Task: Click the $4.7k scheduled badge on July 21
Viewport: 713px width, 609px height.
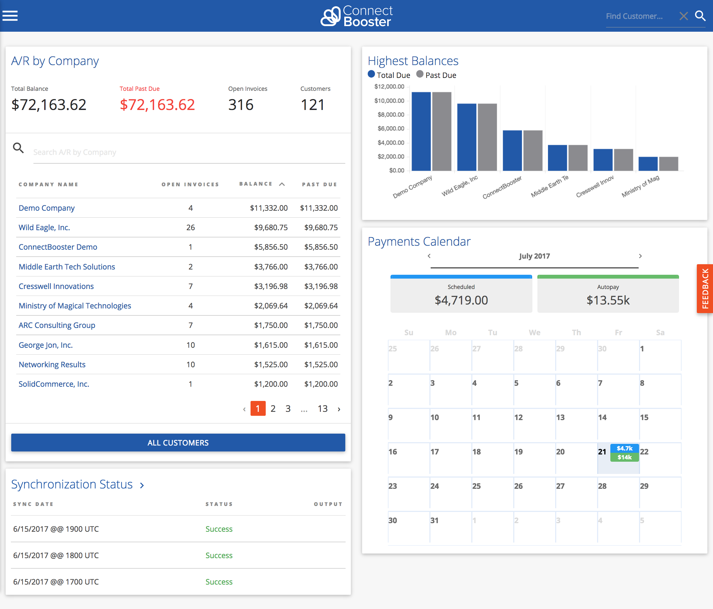Action: click(625, 448)
